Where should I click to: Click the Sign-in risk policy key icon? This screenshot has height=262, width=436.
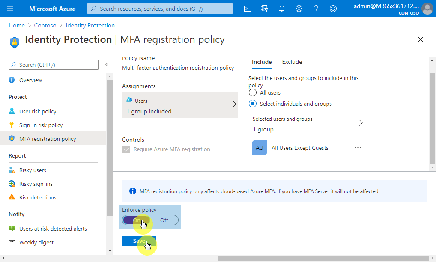(x=12, y=125)
